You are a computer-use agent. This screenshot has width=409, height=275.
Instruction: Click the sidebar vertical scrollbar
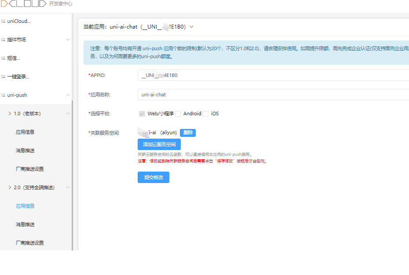[x=72, y=175]
